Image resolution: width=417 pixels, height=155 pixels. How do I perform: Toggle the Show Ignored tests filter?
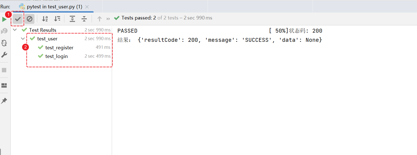click(x=29, y=19)
